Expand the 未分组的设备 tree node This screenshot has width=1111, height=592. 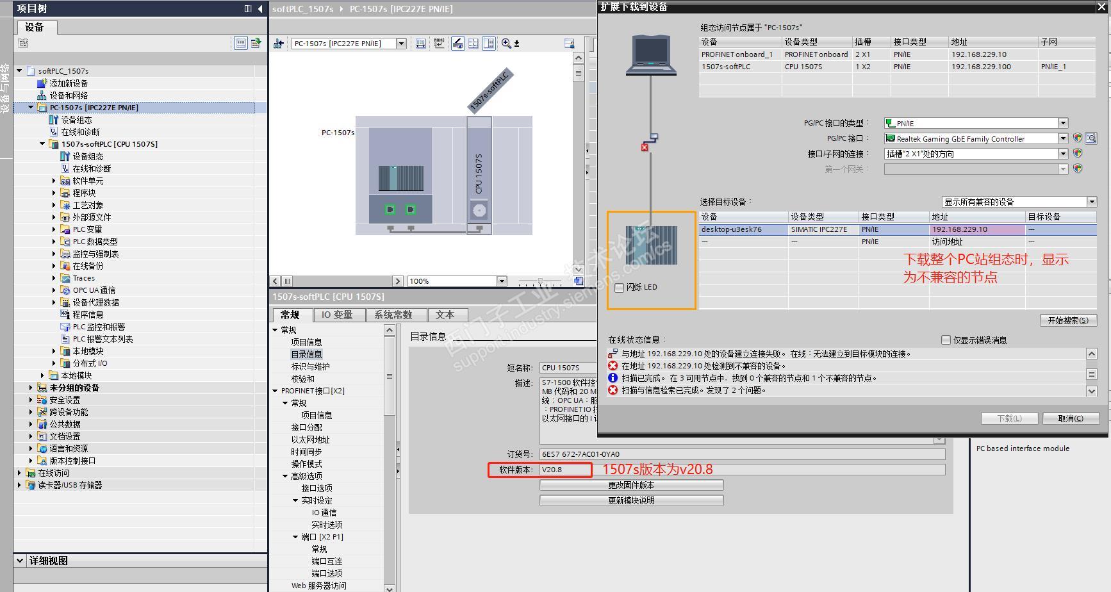pyautogui.click(x=31, y=388)
